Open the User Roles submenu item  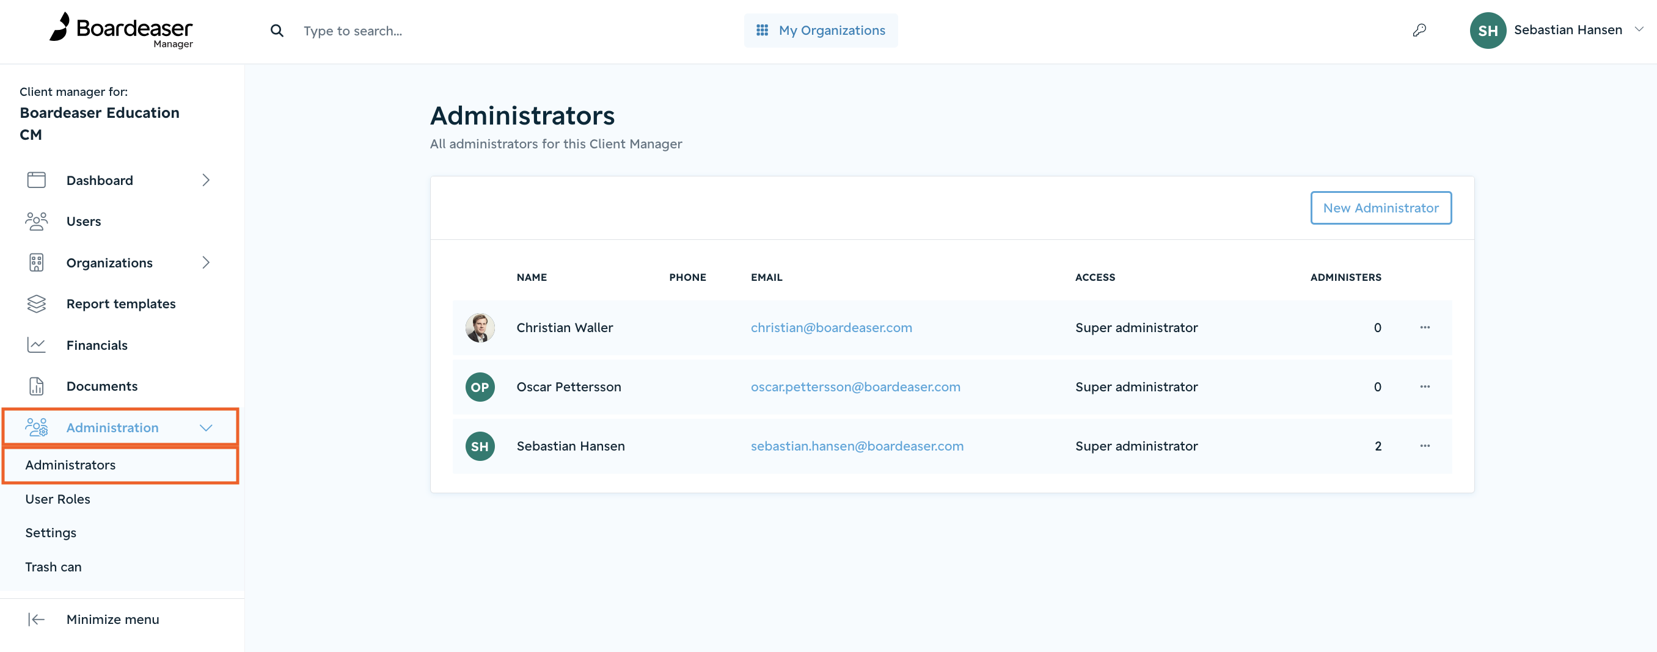(x=58, y=499)
